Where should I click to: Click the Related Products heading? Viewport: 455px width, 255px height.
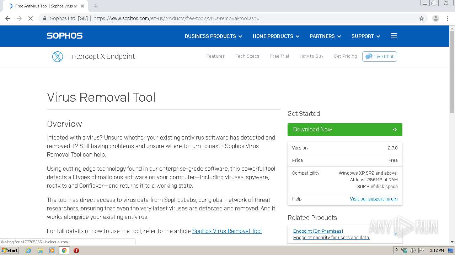[x=312, y=218]
